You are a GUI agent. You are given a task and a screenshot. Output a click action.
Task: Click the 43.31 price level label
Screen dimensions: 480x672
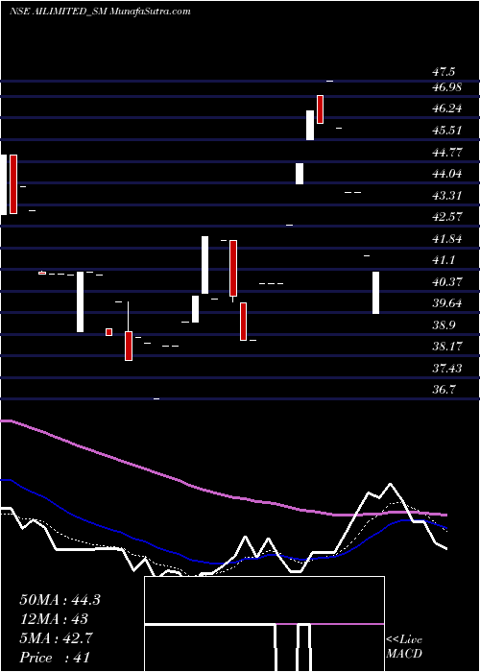point(447,196)
